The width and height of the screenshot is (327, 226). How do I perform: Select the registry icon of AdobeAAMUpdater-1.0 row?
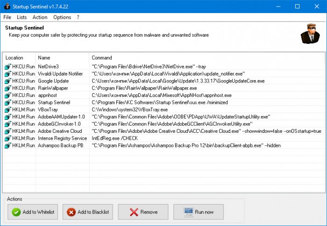coord(8,117)
